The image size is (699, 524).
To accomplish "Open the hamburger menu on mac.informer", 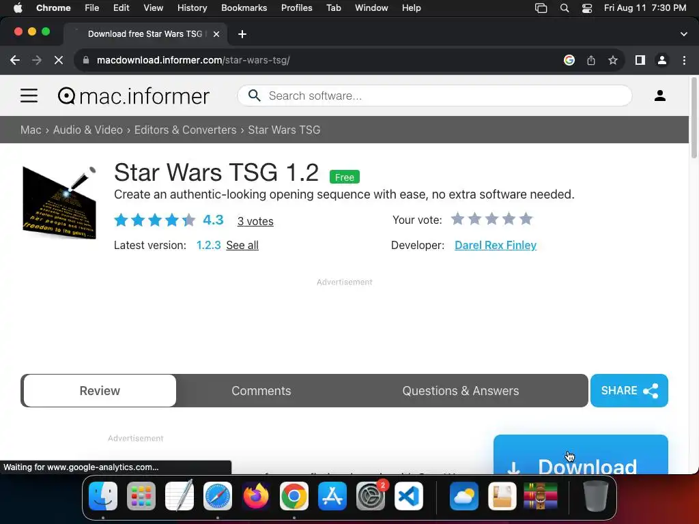I will [x=29, y=96].
